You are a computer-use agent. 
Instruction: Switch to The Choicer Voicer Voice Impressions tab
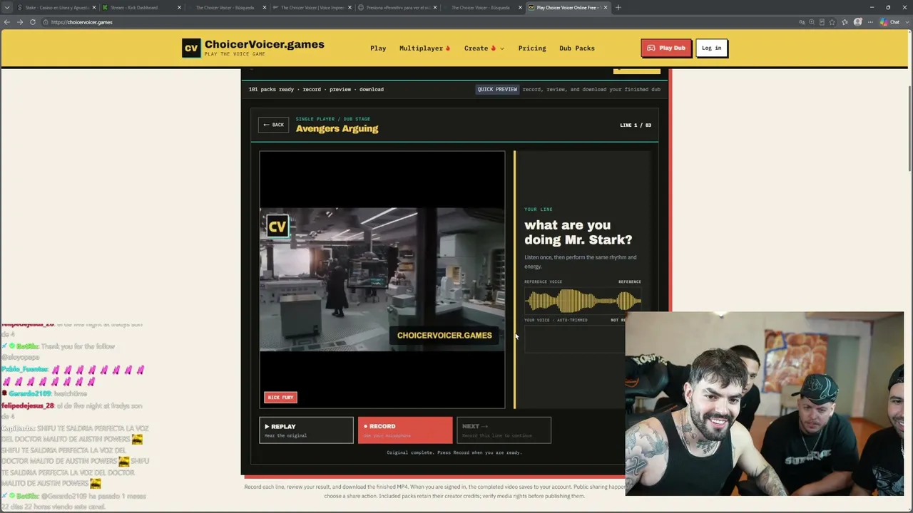[x=312, y=8]
